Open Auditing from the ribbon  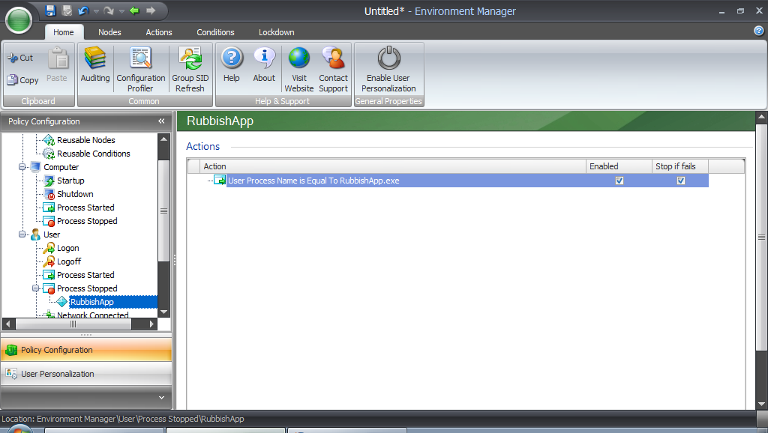tap(95, 64)
